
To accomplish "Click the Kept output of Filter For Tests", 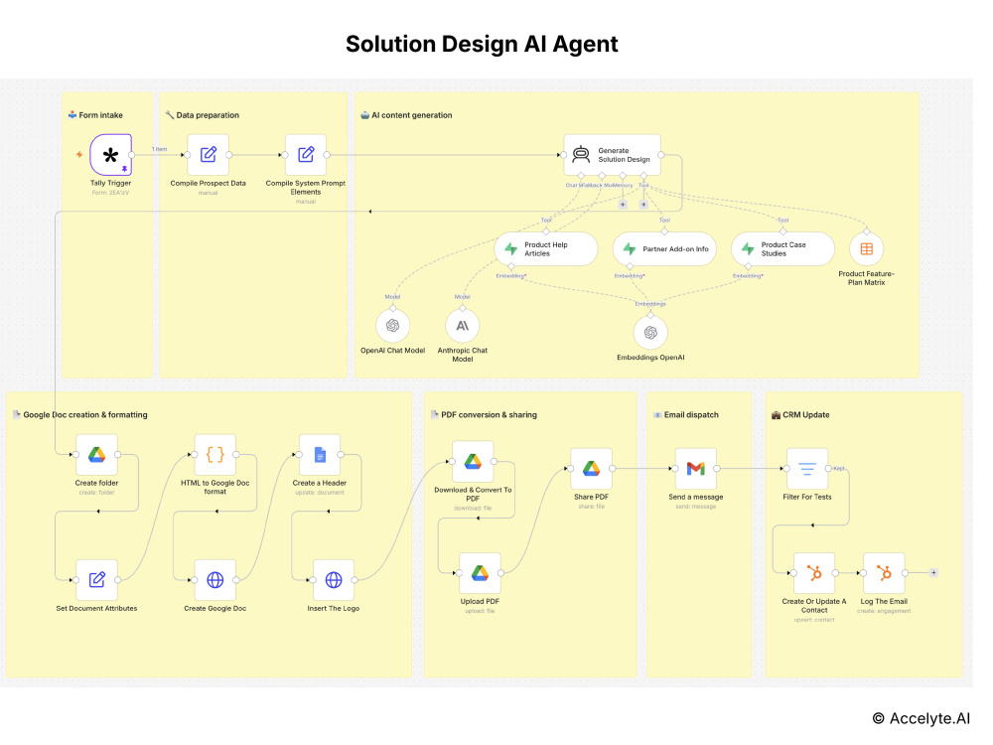I will coord(828,468).
